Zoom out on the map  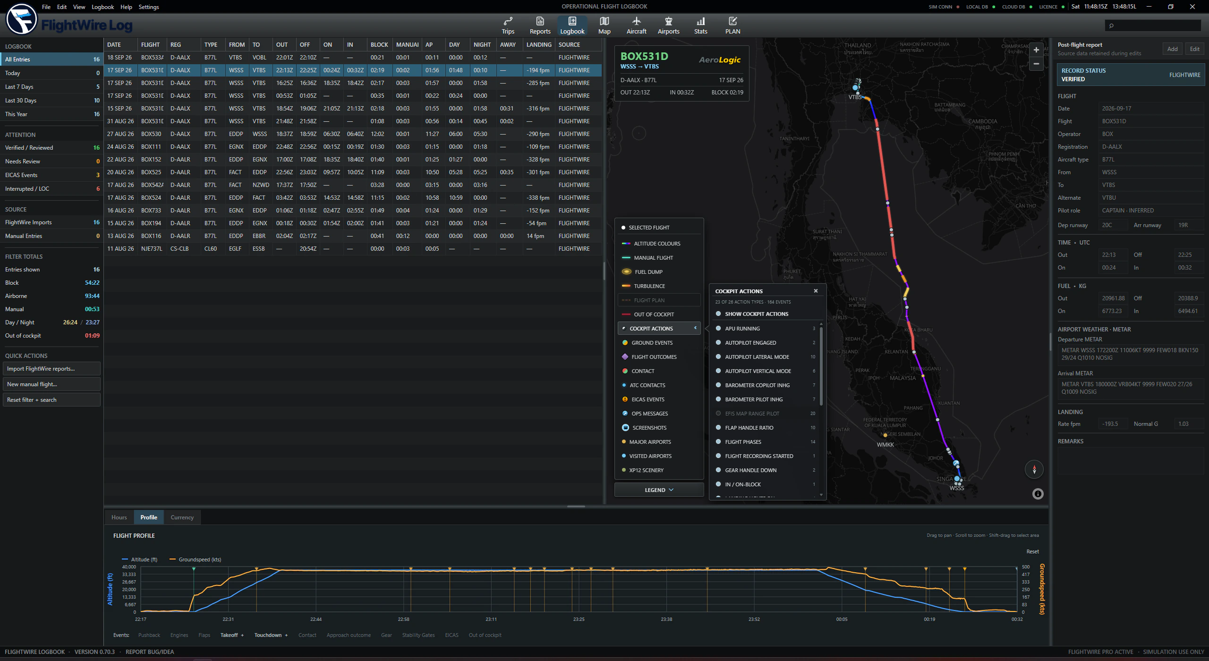pos(1036,64)
